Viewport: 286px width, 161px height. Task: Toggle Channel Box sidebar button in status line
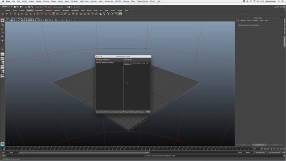tap(284, 7)
